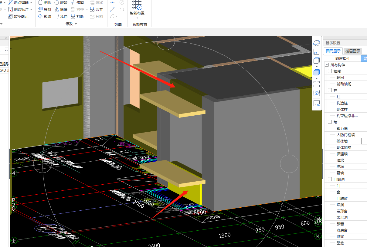Open the 删除标注 dropdown arrow

click(x=31, y=9)
